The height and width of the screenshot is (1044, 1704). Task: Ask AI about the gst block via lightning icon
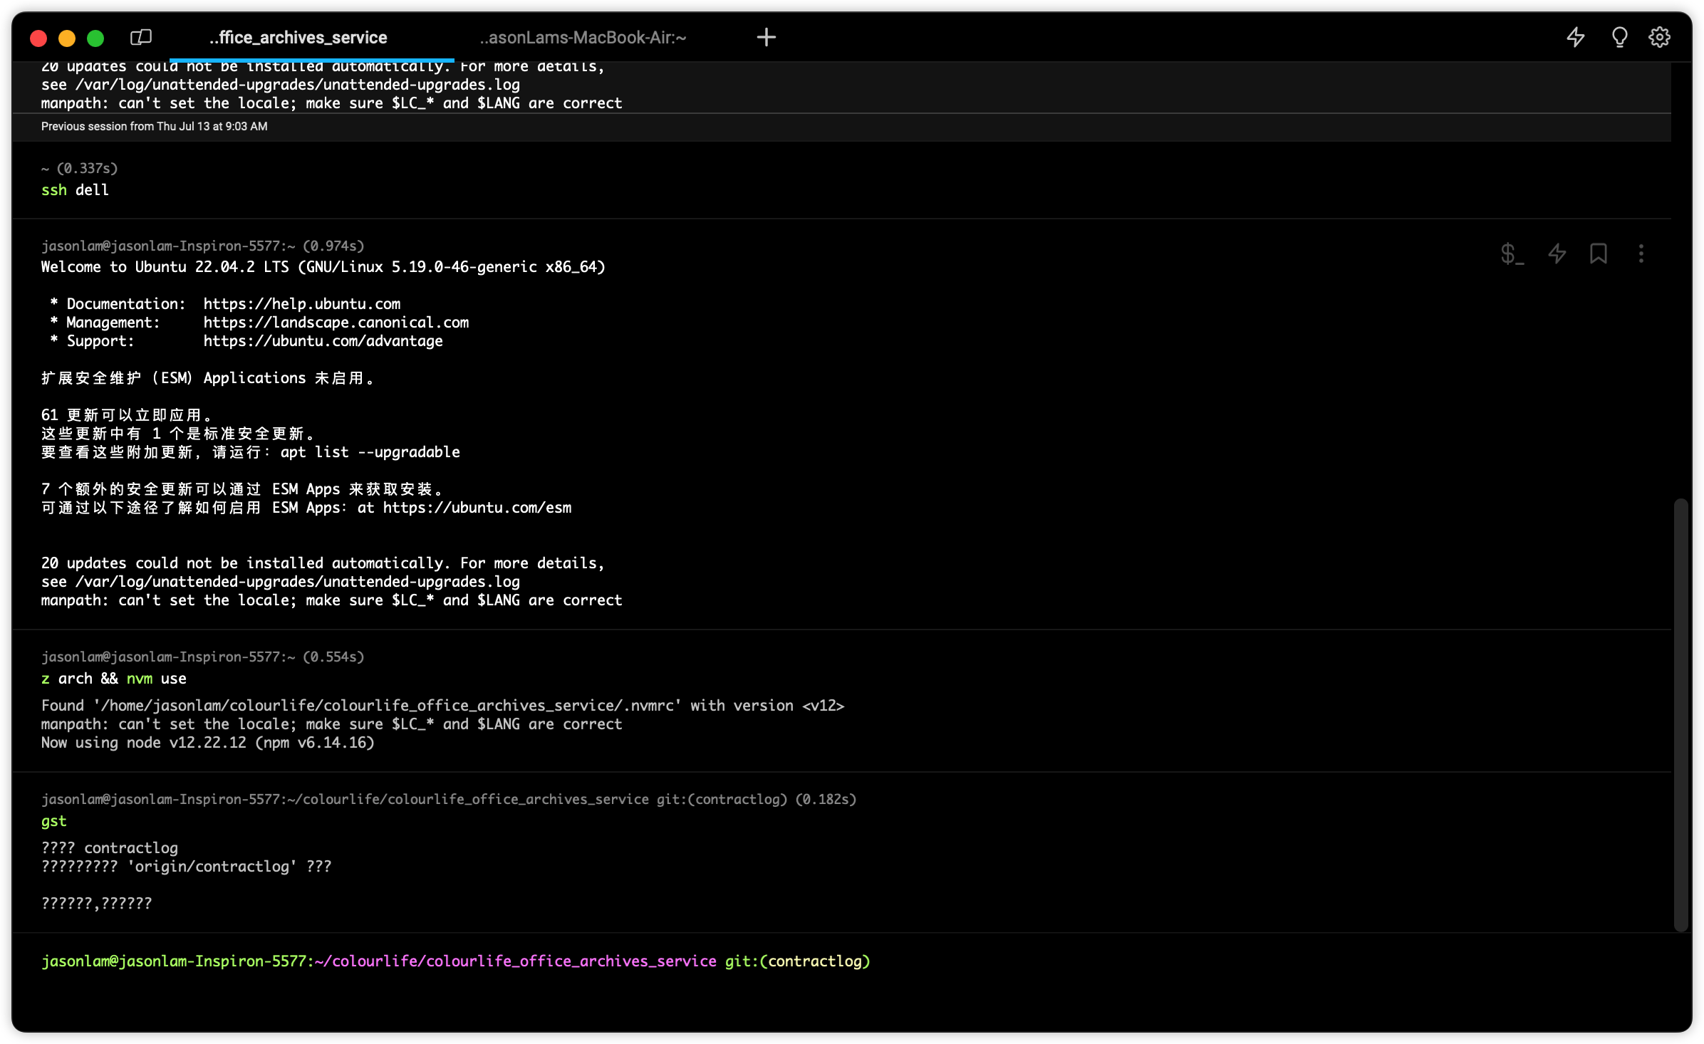[x=1557, y=254]
